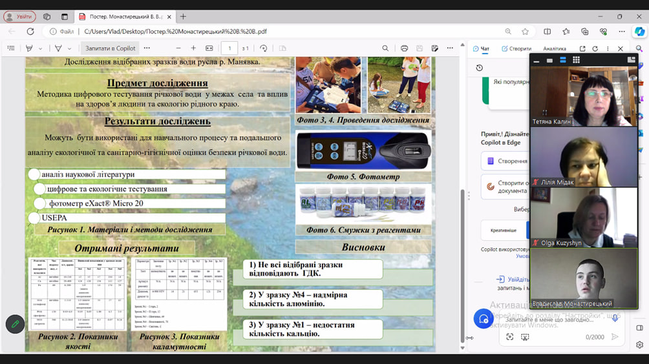This screenshot has height=364, width=649.
Task: Print the PDF document
Action: click(404, 48)
